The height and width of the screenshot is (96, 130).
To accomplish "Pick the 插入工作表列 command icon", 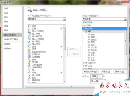I will [x=29, y=39].
